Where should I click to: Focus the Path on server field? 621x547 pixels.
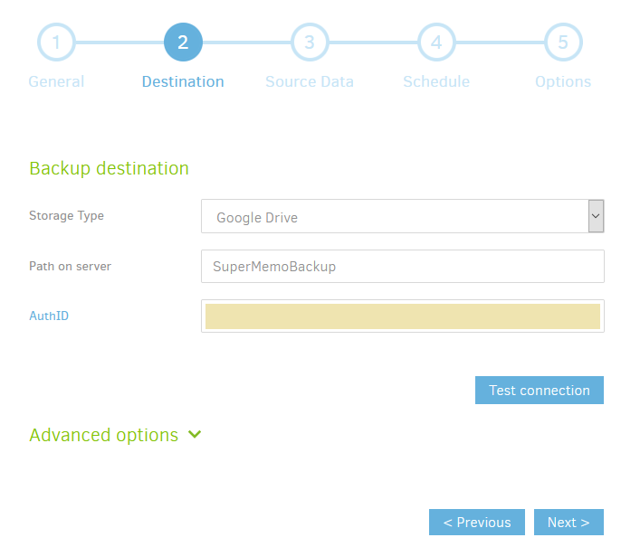coord(402,266)
